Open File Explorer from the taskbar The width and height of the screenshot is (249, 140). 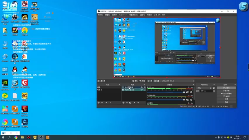point(22,138)
